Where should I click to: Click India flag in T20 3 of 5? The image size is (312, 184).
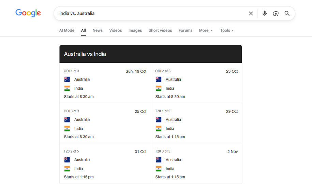coord(159,169)
